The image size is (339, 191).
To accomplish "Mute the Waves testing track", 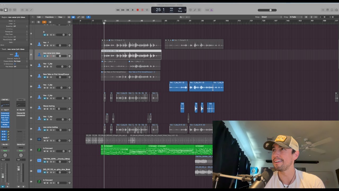I will point(44,109).
